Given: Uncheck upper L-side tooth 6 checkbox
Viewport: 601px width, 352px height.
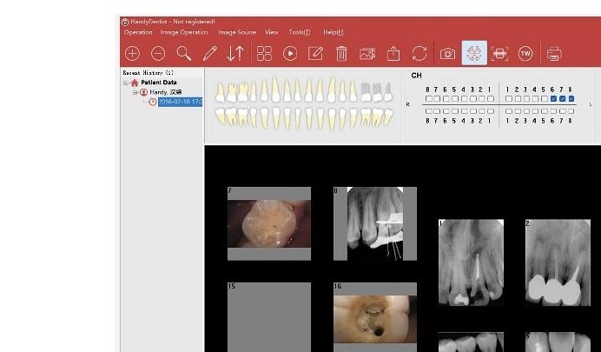Looking at the screenshot, I should (x=553, y=98).
